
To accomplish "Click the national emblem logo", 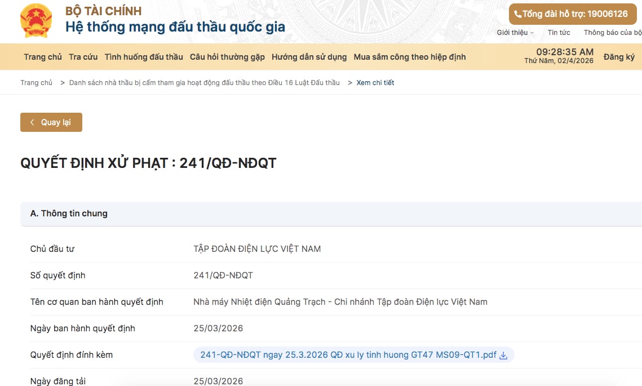I will 36,20.
